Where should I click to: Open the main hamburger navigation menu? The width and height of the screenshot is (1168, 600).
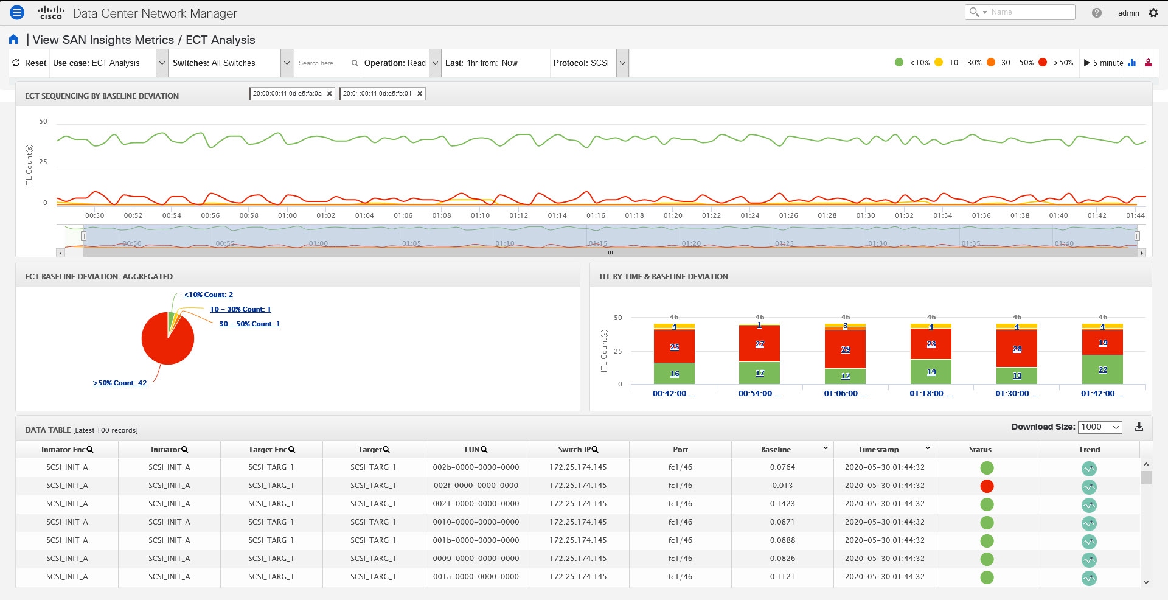(x=17, y=12)
